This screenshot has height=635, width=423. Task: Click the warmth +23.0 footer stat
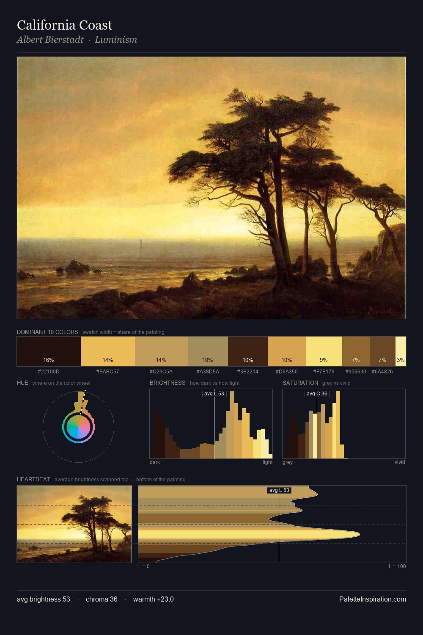click(x=154, y=599)
